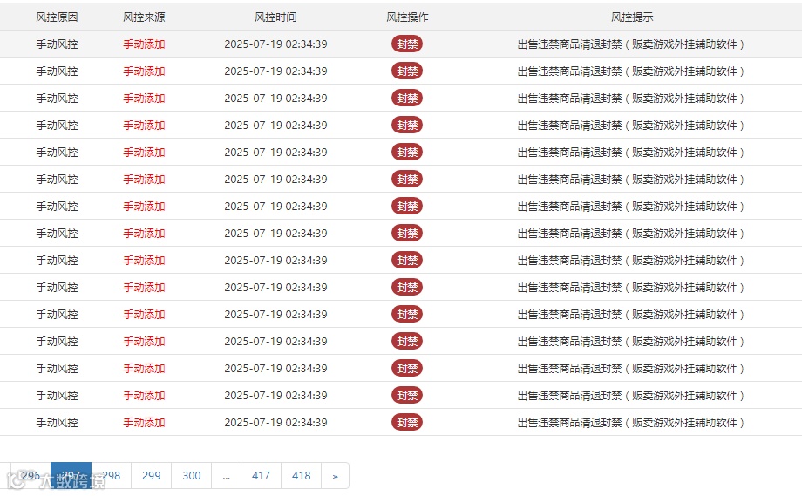Click the pagination ellipsis item
The image size is (802, 496).
(x=226, y=476)
